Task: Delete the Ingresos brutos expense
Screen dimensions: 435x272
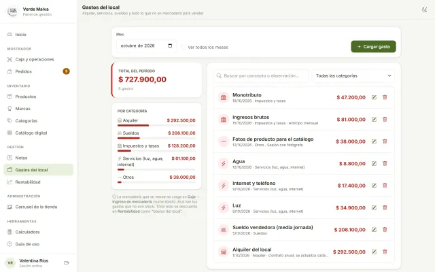Action: [385, 120]
